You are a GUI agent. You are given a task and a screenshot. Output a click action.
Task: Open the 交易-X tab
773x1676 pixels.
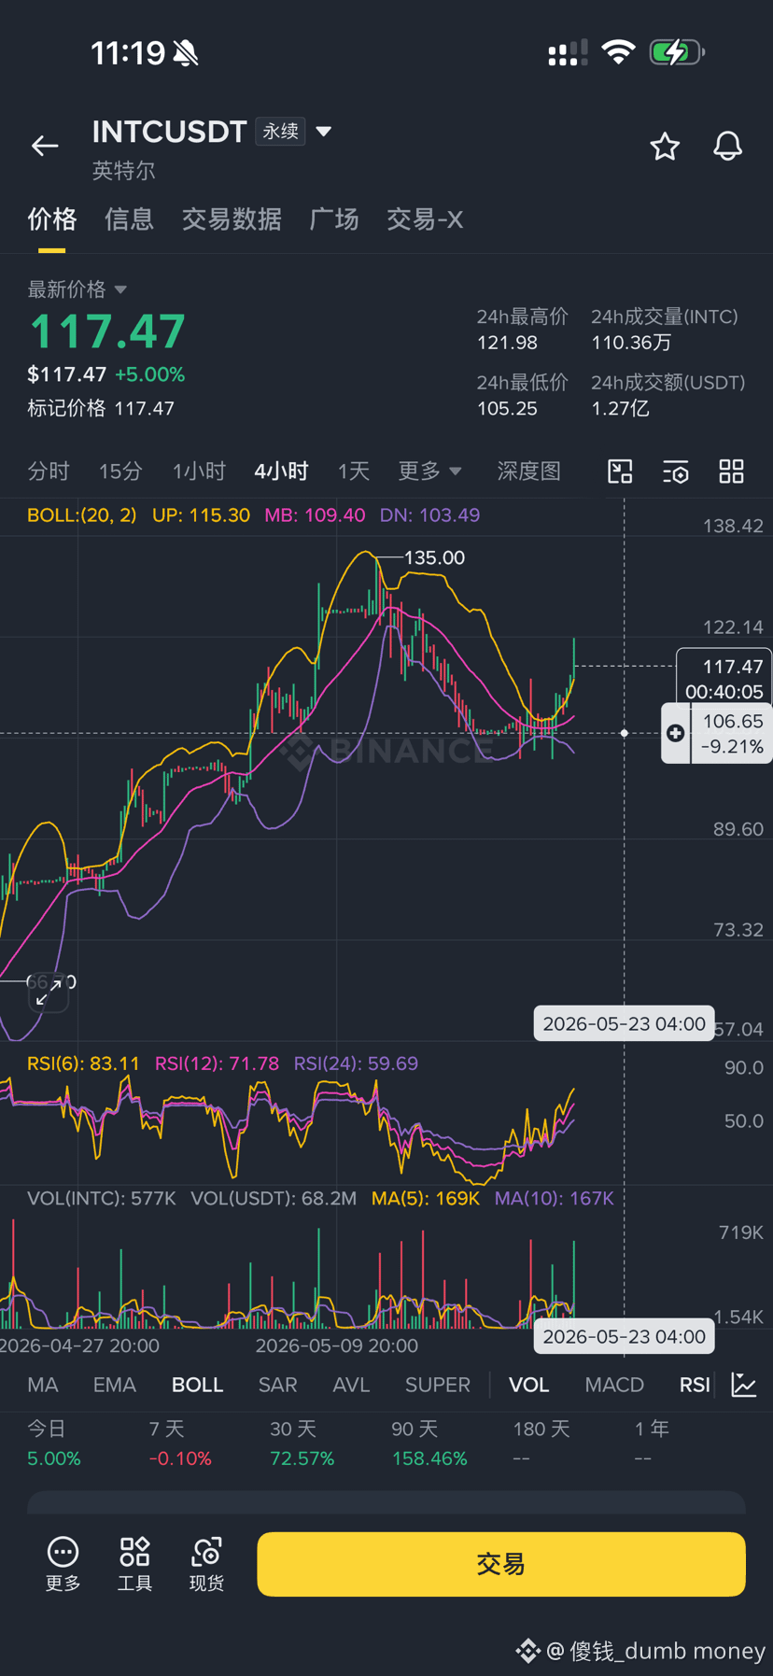click(x=425, y=219)
